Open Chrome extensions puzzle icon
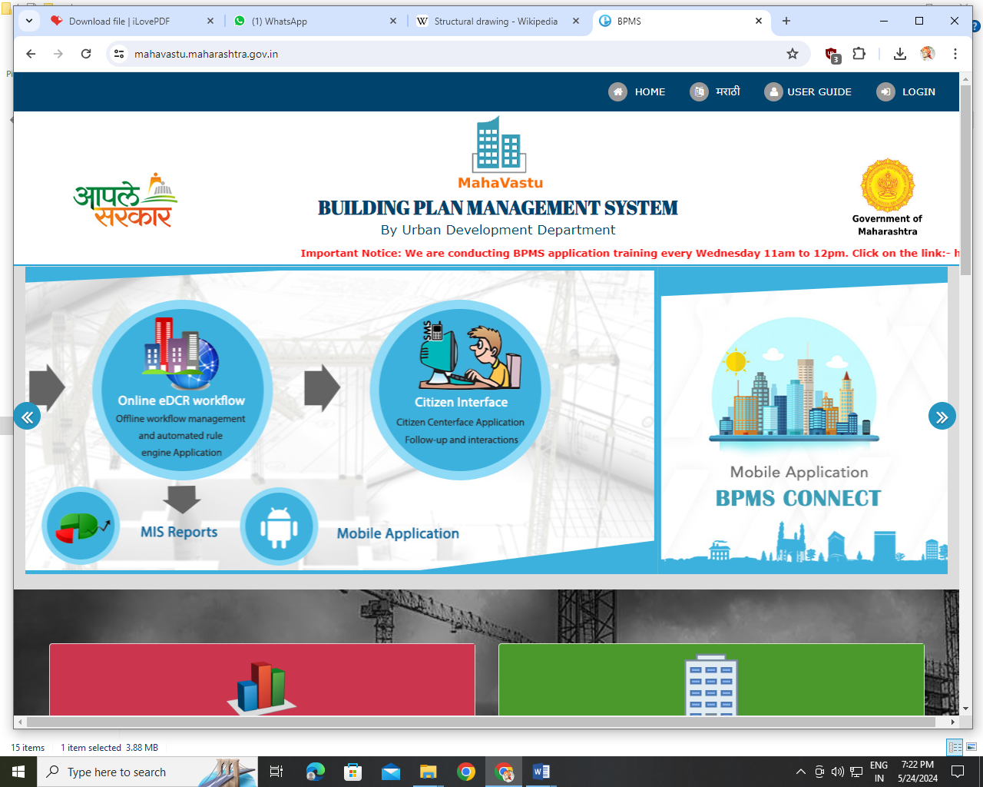983x787 pixels. point(859,54)
